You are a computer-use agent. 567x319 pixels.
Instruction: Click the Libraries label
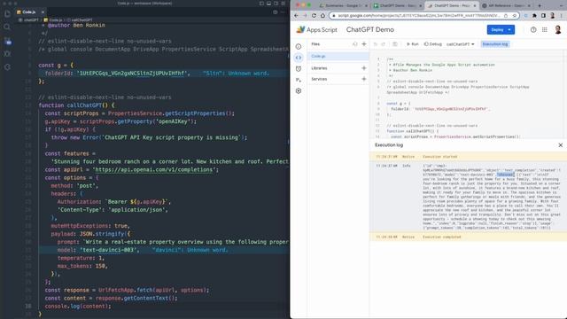319,68
